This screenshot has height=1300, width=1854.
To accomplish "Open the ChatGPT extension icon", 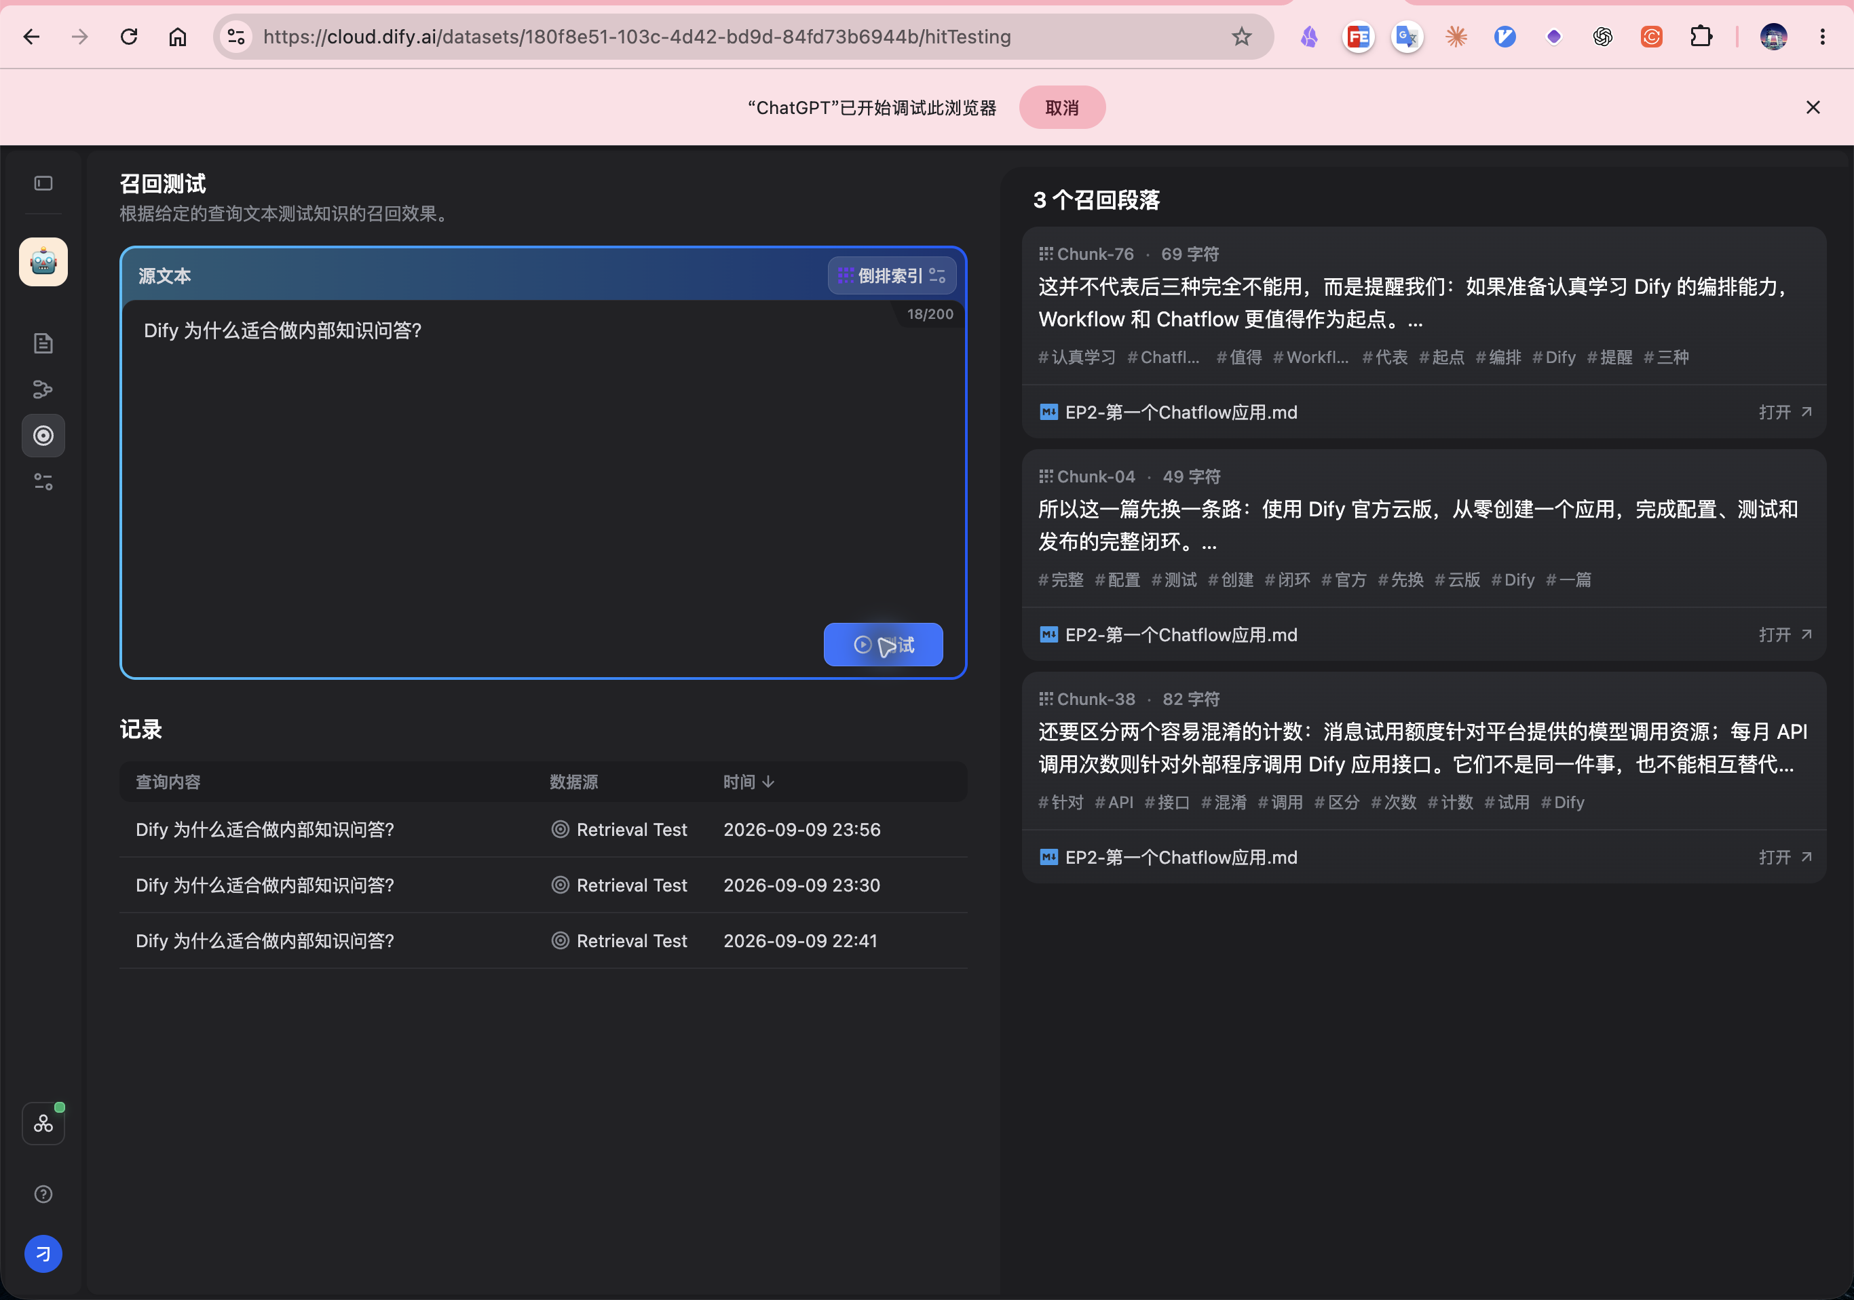I will (1603, 37).
